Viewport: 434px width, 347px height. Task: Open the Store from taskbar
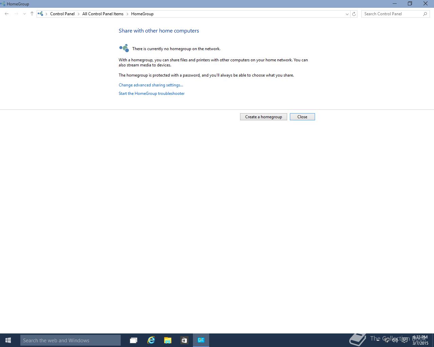coord(184,340)
